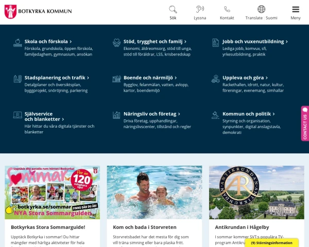This screenshot has width=309, height=247.
Task: Open the hamburger Meny icon
Action: [x=296, y=9]
